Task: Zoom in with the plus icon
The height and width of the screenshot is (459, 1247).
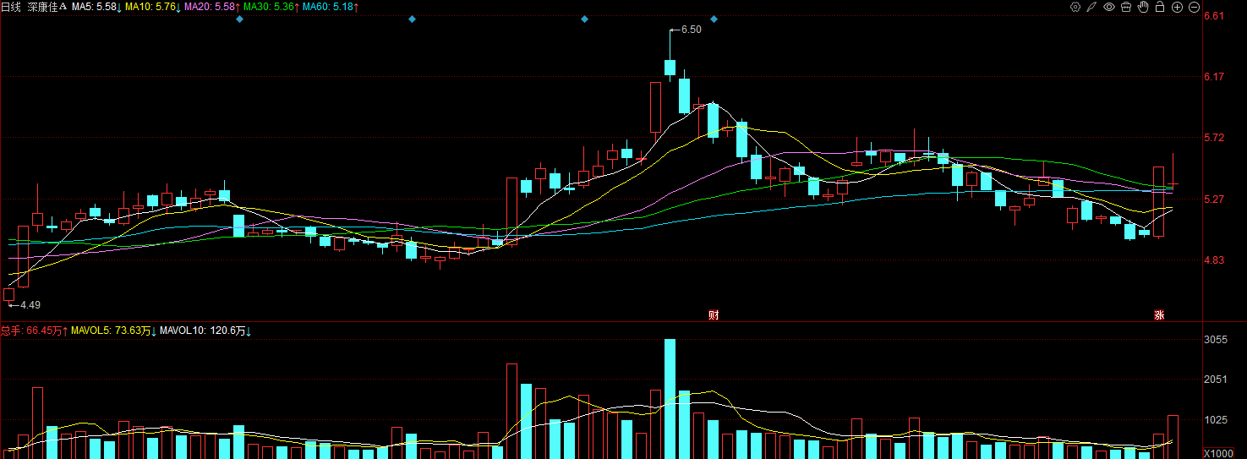Action: coord(1177,7)
